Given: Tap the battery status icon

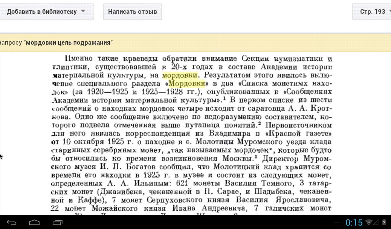Looking at the screenshot, I should 385,222.
